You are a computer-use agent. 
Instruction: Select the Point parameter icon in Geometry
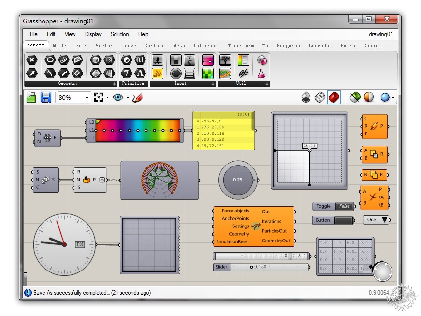click(x=32, y=60)
